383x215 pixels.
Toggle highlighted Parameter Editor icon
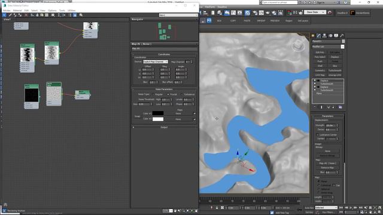[x=75, y=15]
